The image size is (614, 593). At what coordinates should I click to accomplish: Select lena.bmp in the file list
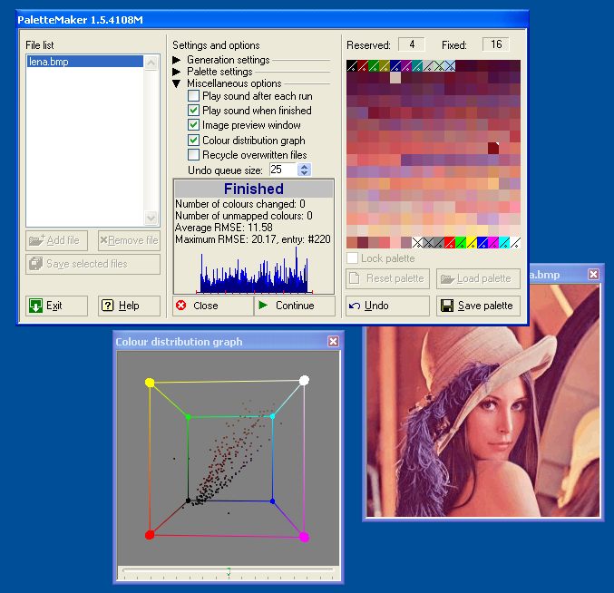(x=85, y=62)
